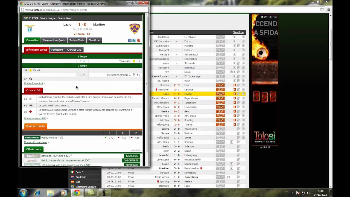Share match on Facebook icon
The width and height of the screenshot is (350, 197).
tap(130, 40)
